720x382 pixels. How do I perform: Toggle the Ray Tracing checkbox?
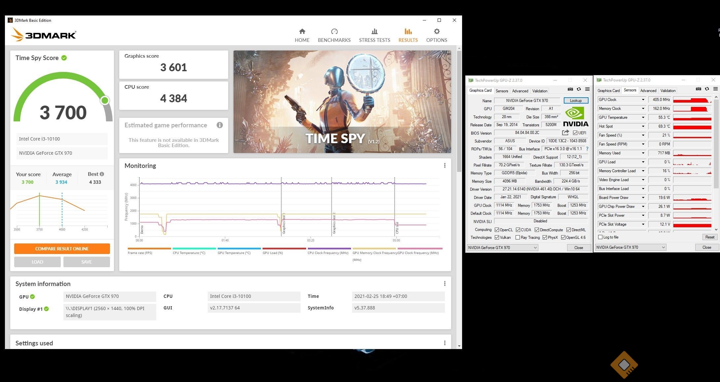click(518, 238)
